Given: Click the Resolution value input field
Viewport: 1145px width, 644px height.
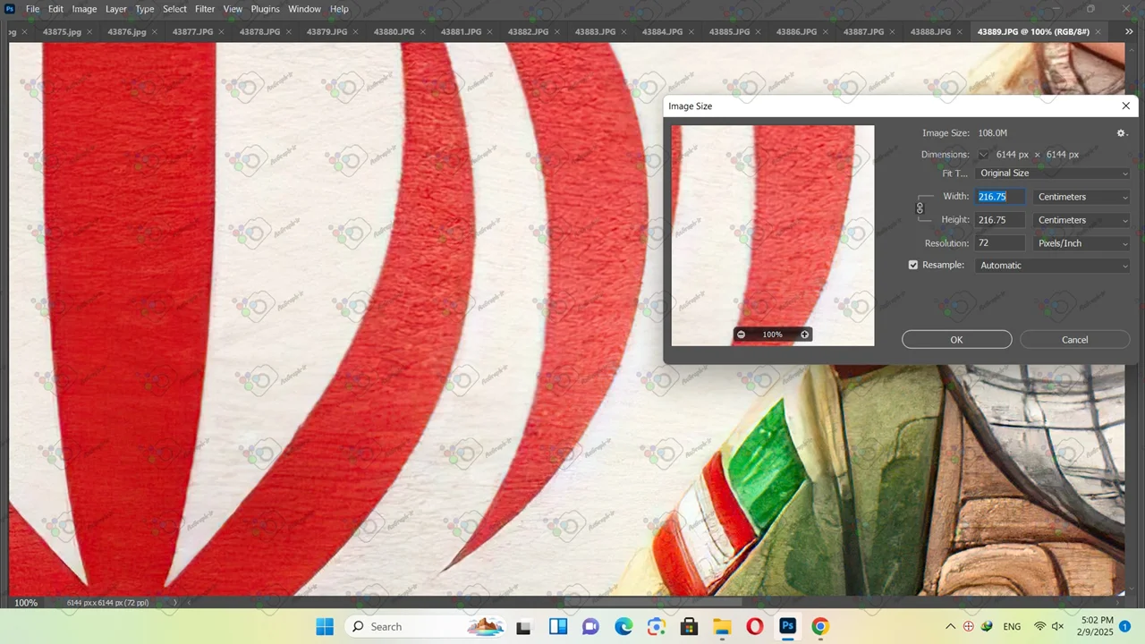Looking at the screenshot, I should click(1000, 243).
